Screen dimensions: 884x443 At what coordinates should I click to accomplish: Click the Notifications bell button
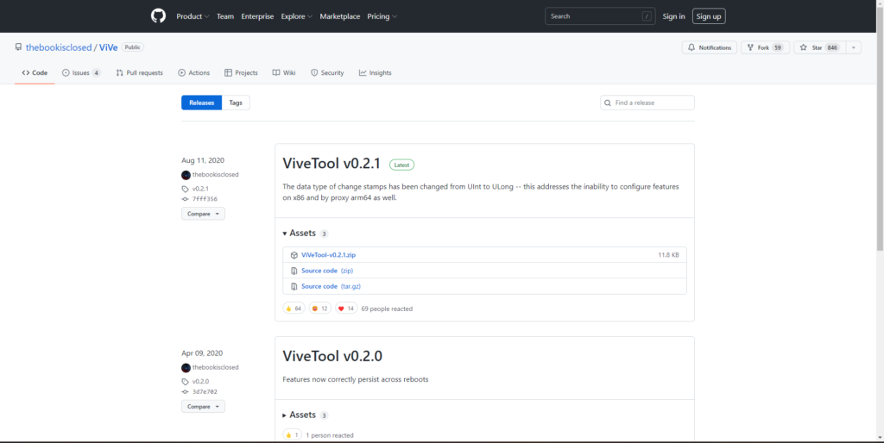click(710, 48)
